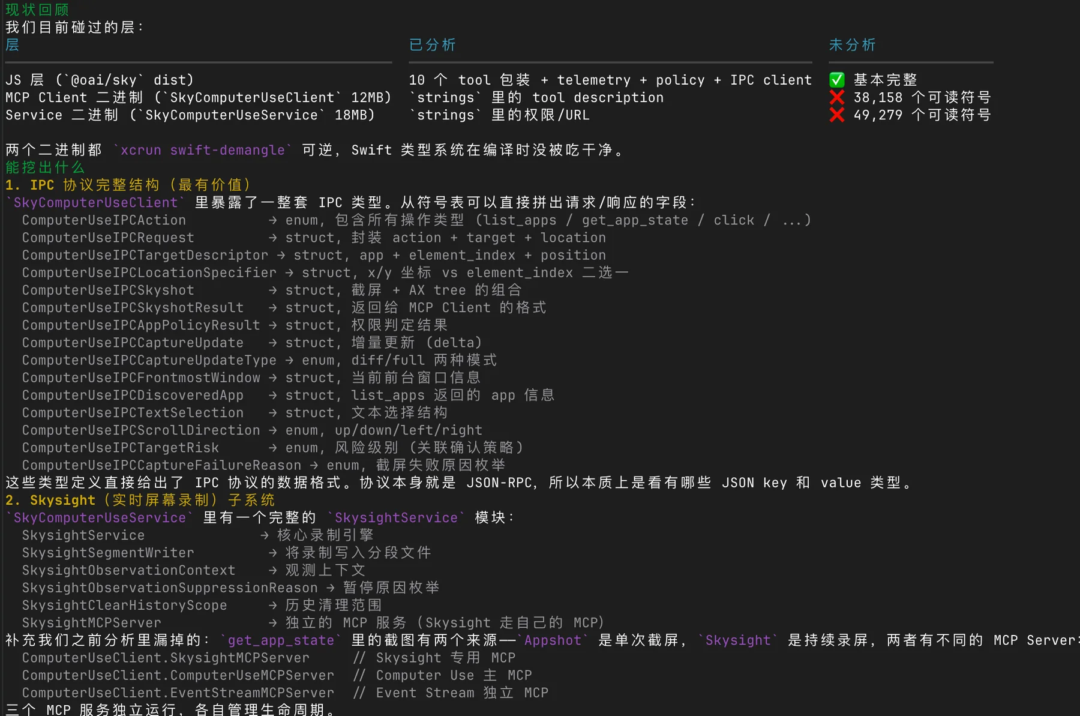Click the purple 'get_app_state' code text

tap(281, 640)
